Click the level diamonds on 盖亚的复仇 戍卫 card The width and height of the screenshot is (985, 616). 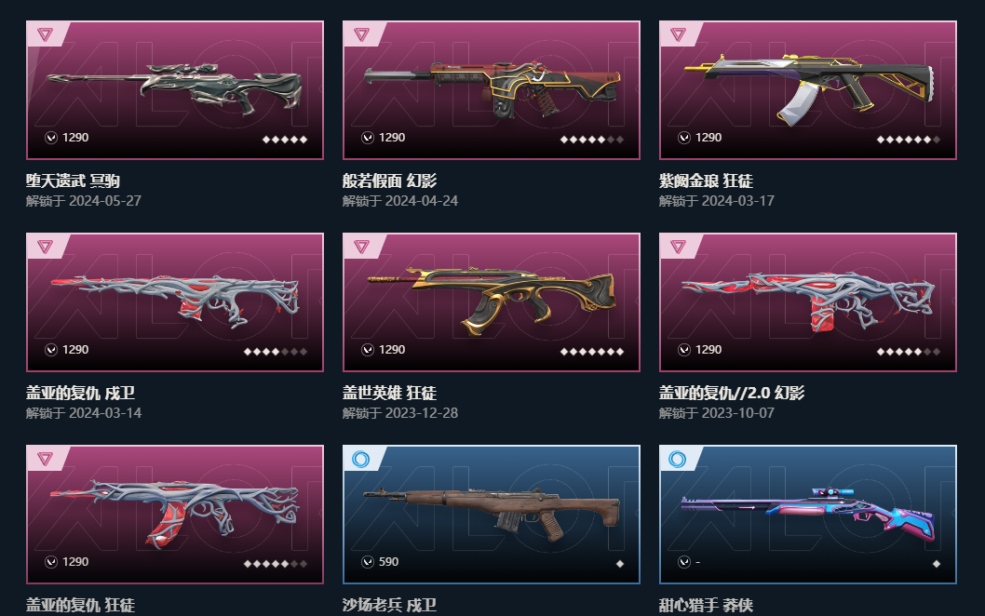click(x=276, y=352)
